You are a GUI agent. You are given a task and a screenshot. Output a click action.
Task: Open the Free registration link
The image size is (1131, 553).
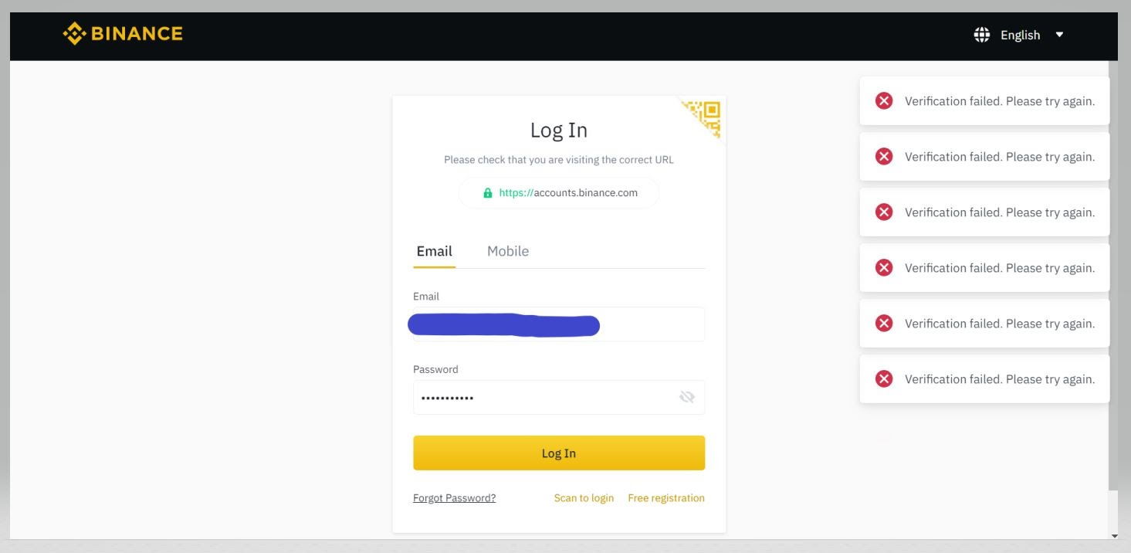[x=666, y=498]
